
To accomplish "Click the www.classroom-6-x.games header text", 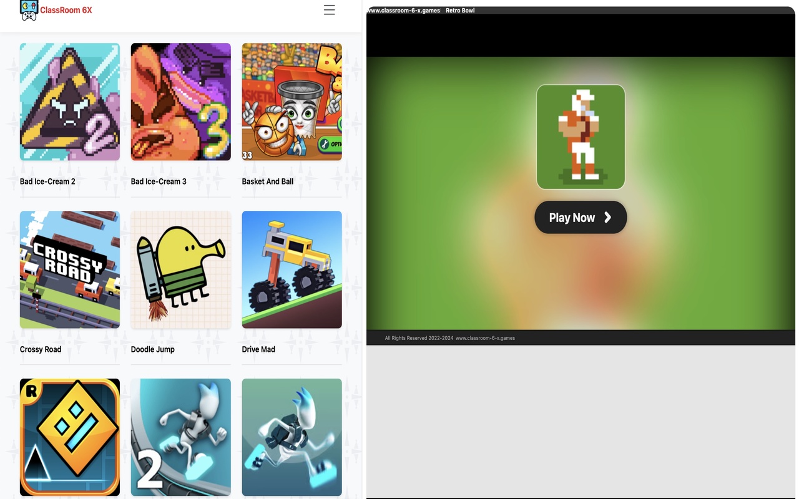I will coord(403,11).
